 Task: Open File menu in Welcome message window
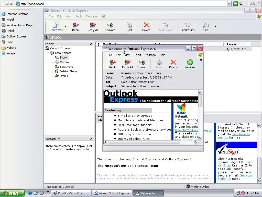coord(110,55)
